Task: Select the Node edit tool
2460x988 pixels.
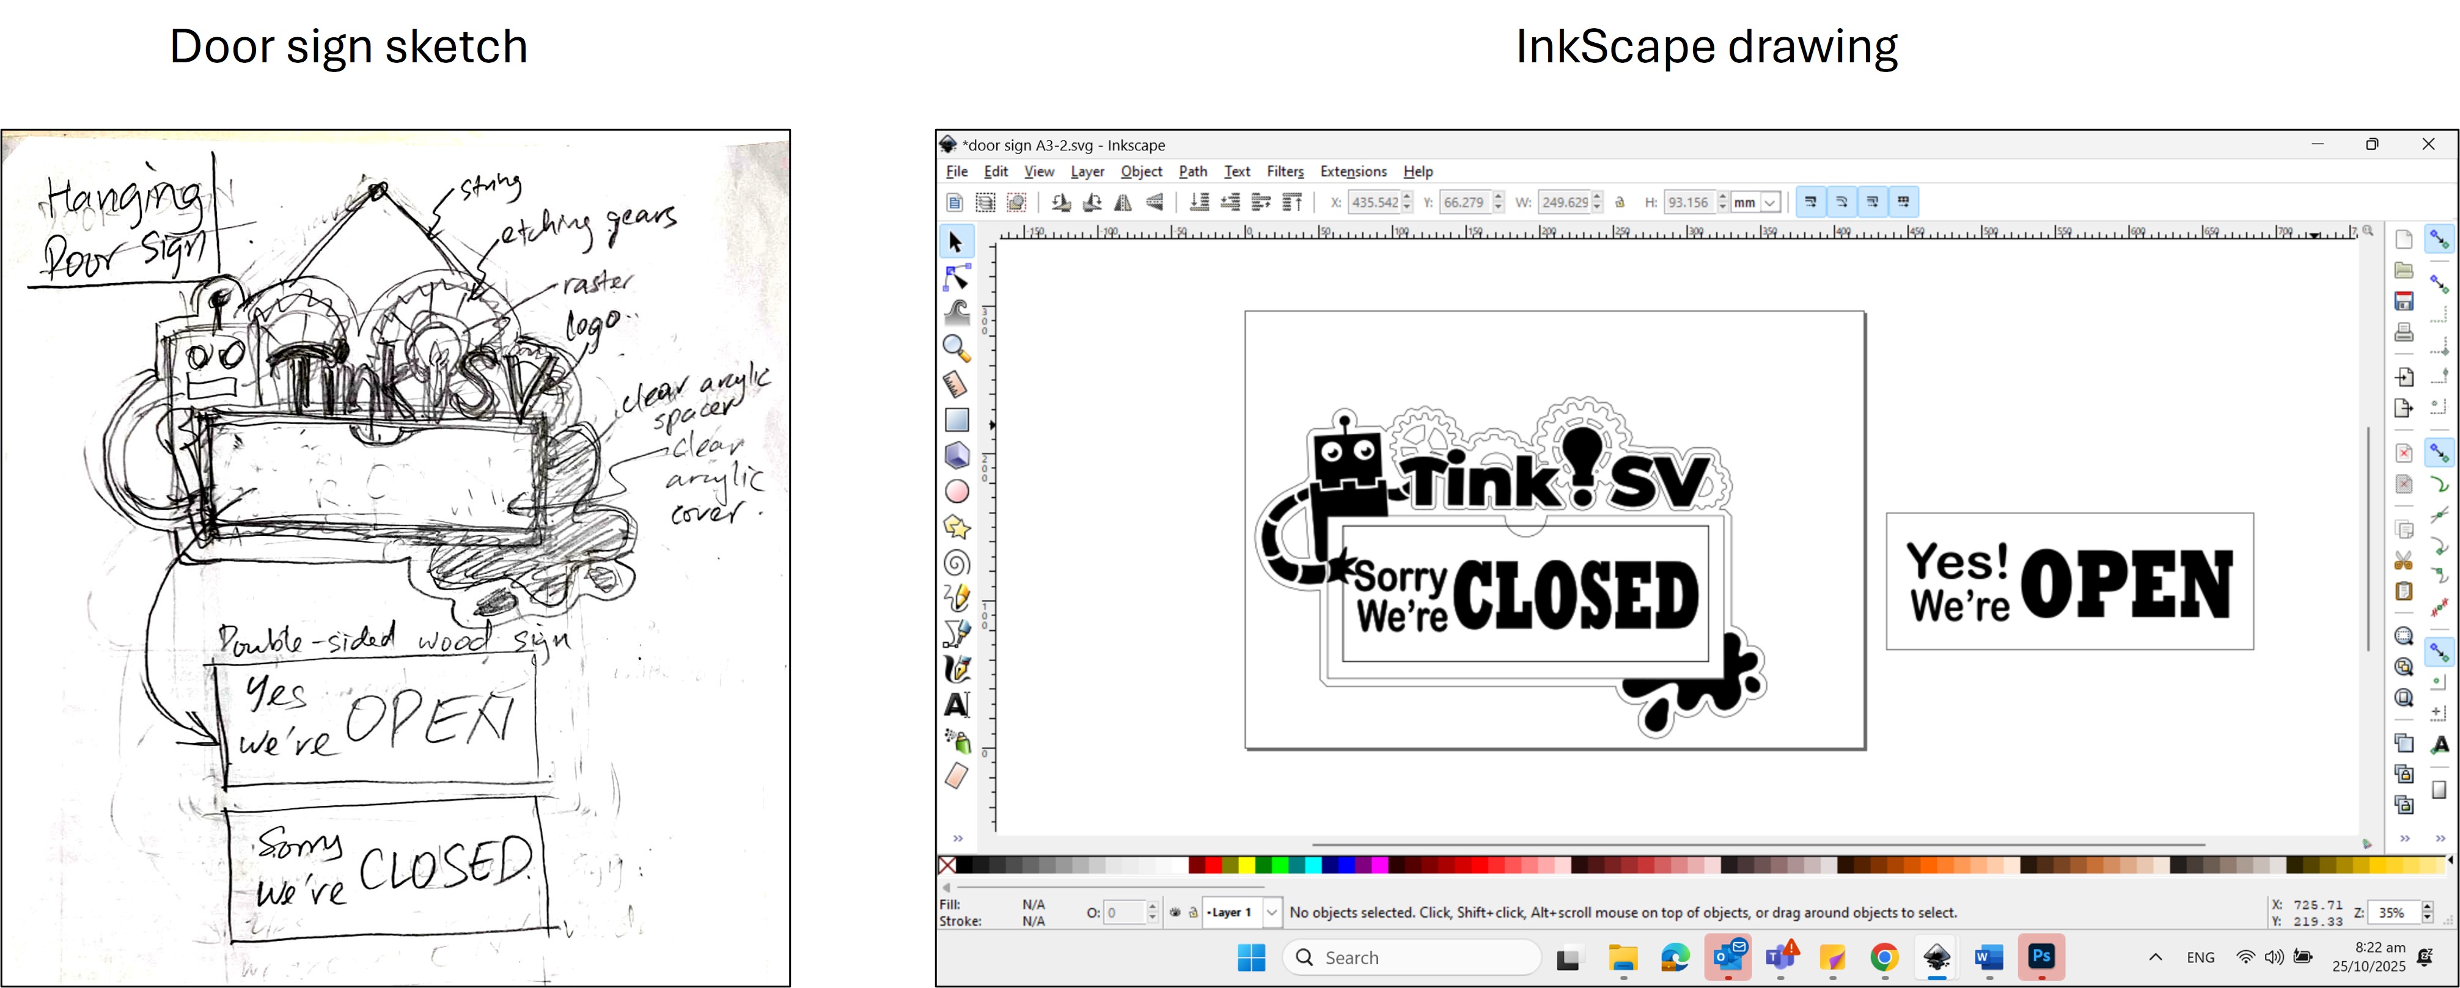Action: click(957, 277)
